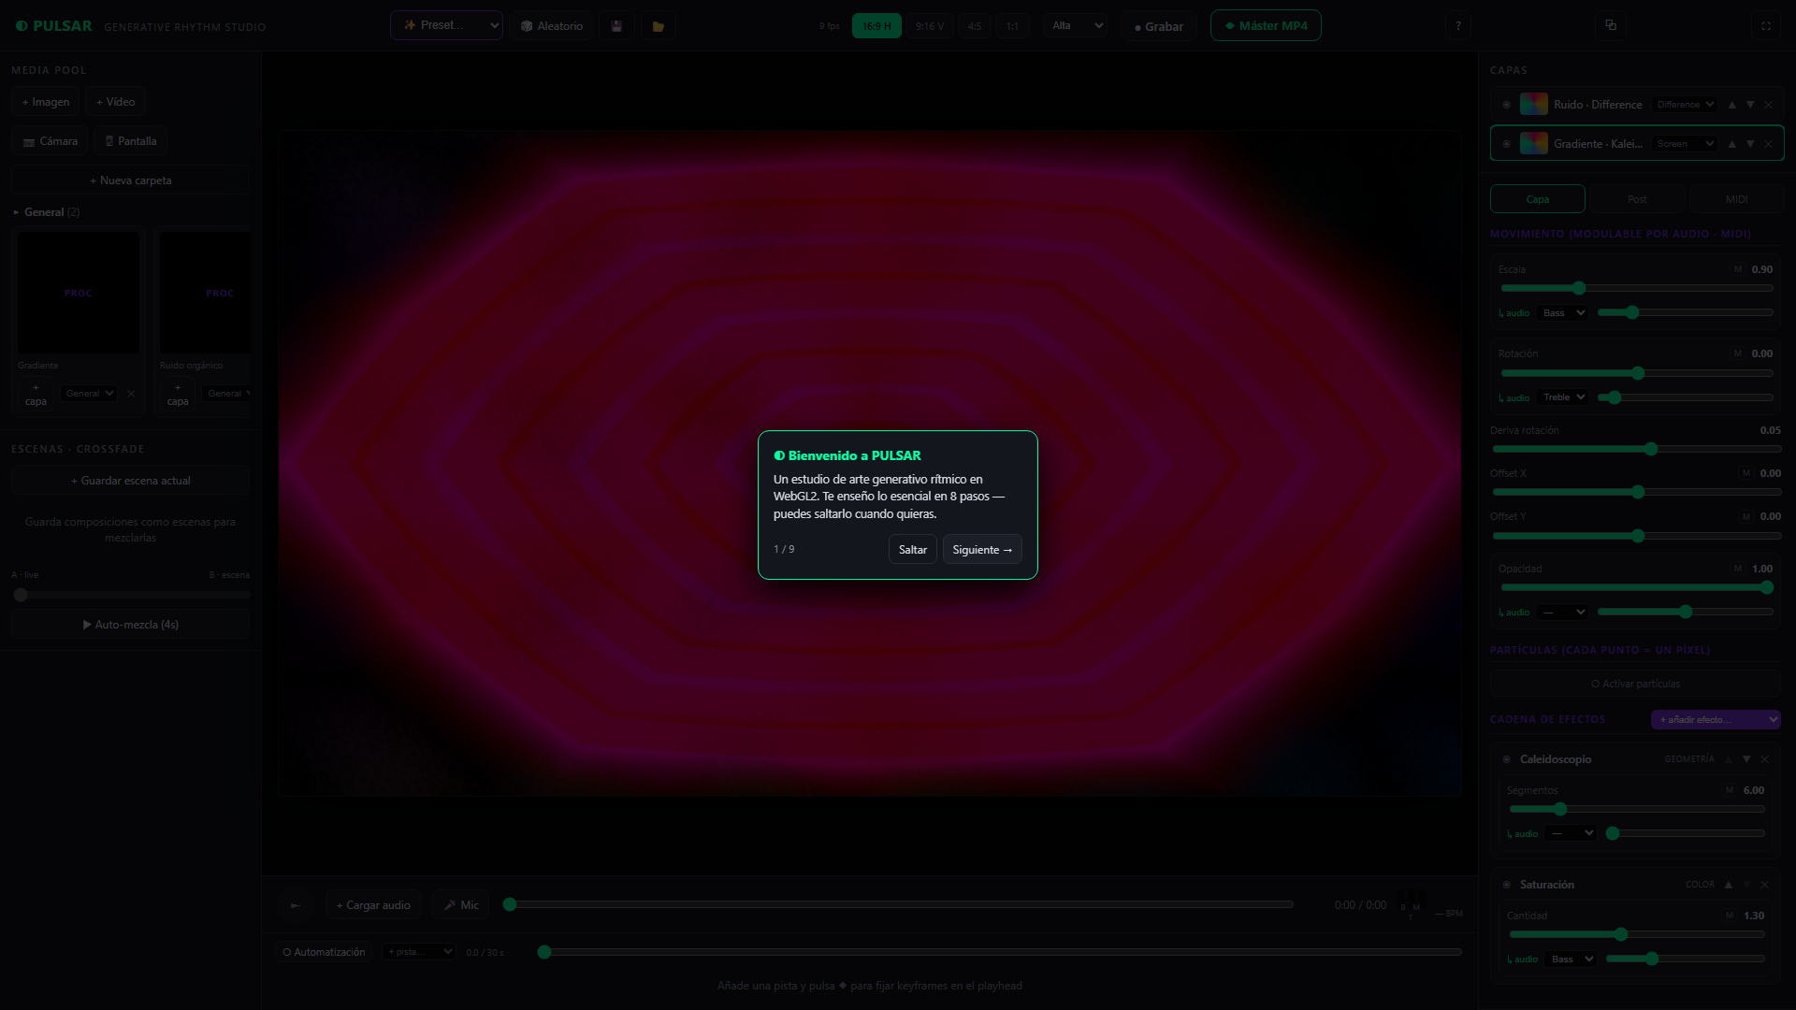Click the pop-out window icon in top bar

pyautogui.click(x=1611, y=25)
